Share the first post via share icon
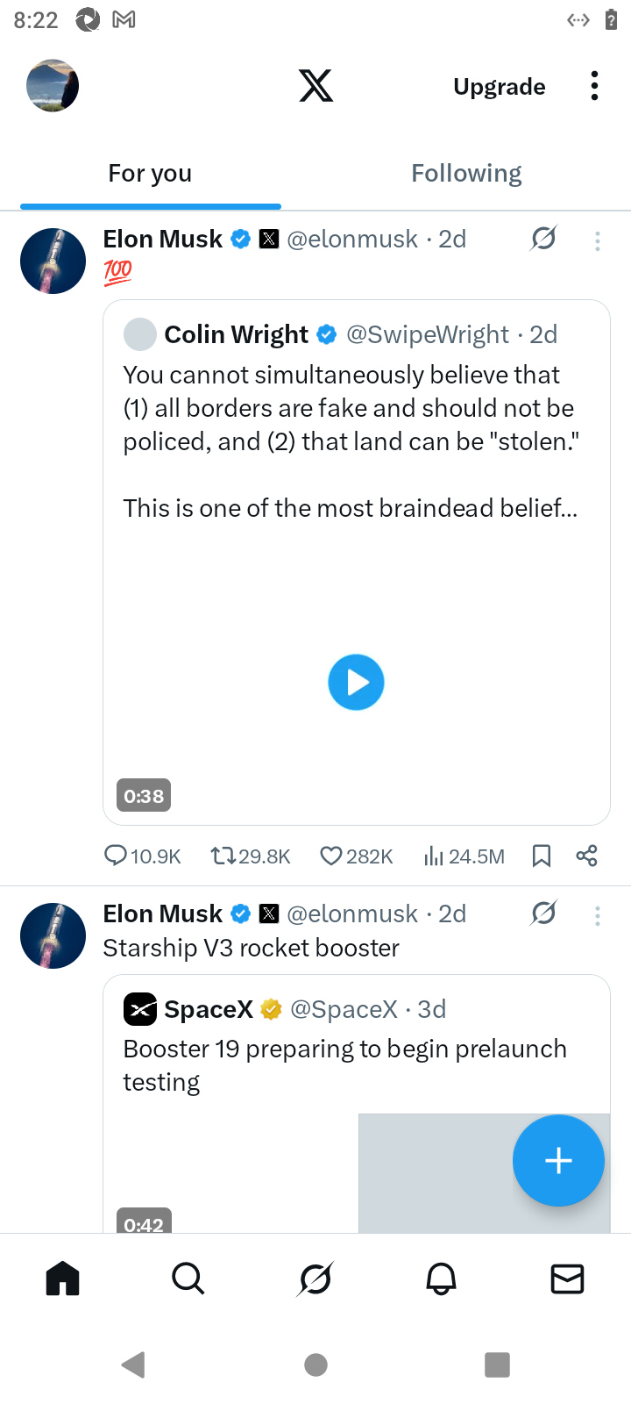The height and width of the screenshot is (1404, 631). pos(586,856)
